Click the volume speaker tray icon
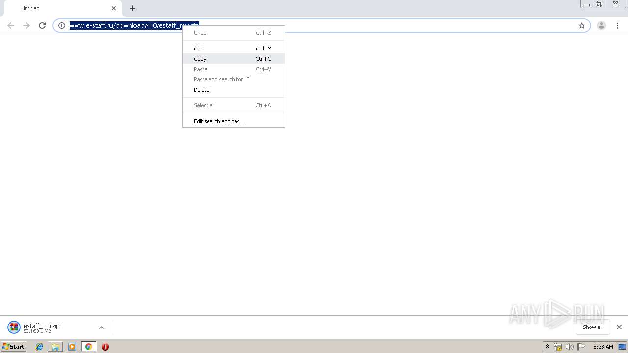 pos(570,347)
